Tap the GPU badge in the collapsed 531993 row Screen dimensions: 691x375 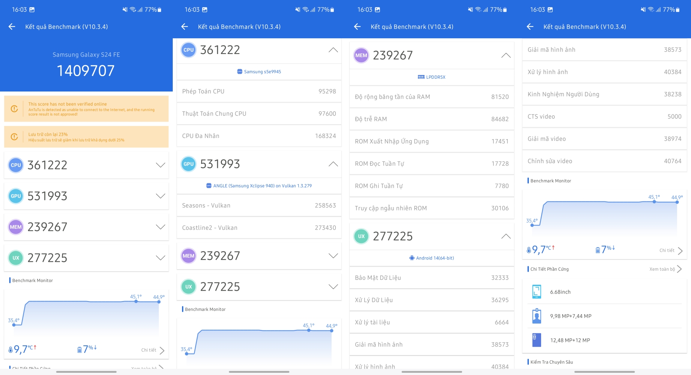point(16,196)
